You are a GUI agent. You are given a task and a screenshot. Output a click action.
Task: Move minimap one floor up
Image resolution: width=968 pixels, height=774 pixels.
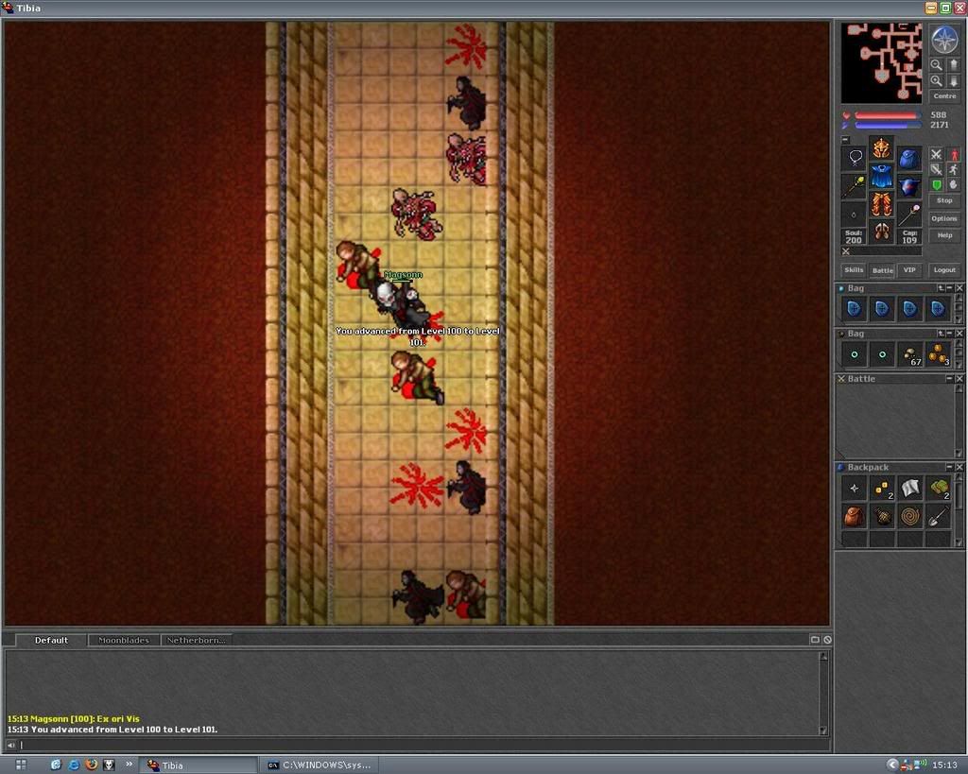click(954, 65)
